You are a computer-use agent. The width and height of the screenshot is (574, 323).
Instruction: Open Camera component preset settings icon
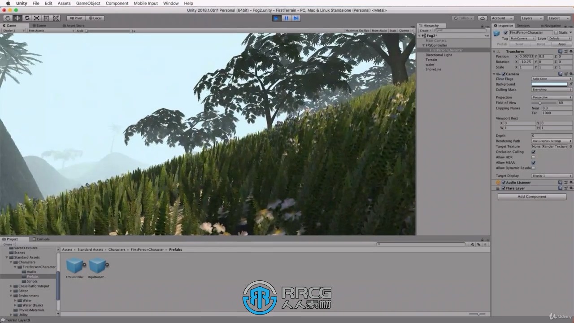pyautogui.click(x=565, y=74)
